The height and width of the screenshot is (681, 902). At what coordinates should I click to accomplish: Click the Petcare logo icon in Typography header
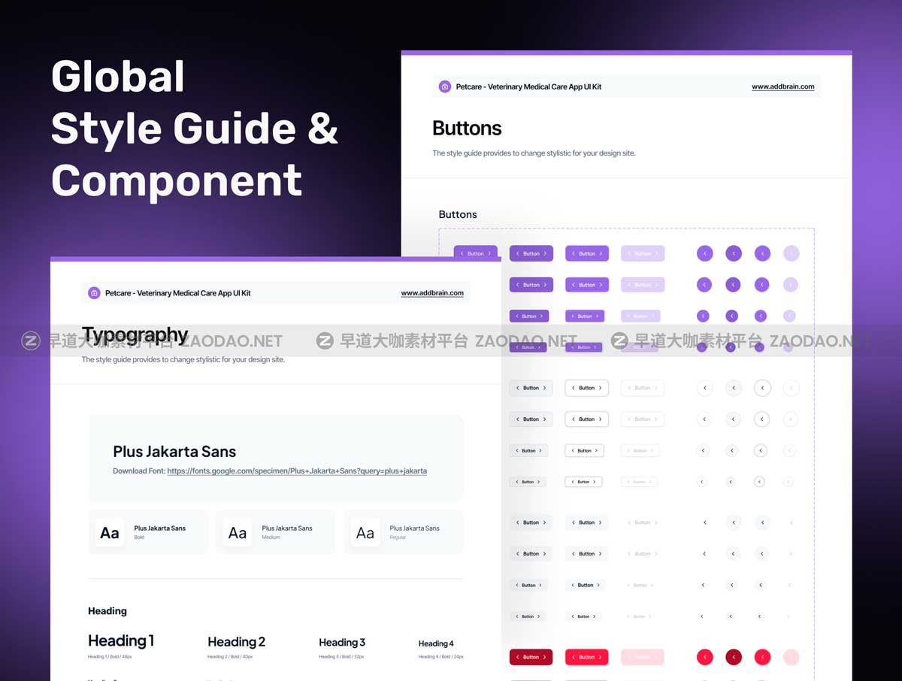tap(94, 293)
